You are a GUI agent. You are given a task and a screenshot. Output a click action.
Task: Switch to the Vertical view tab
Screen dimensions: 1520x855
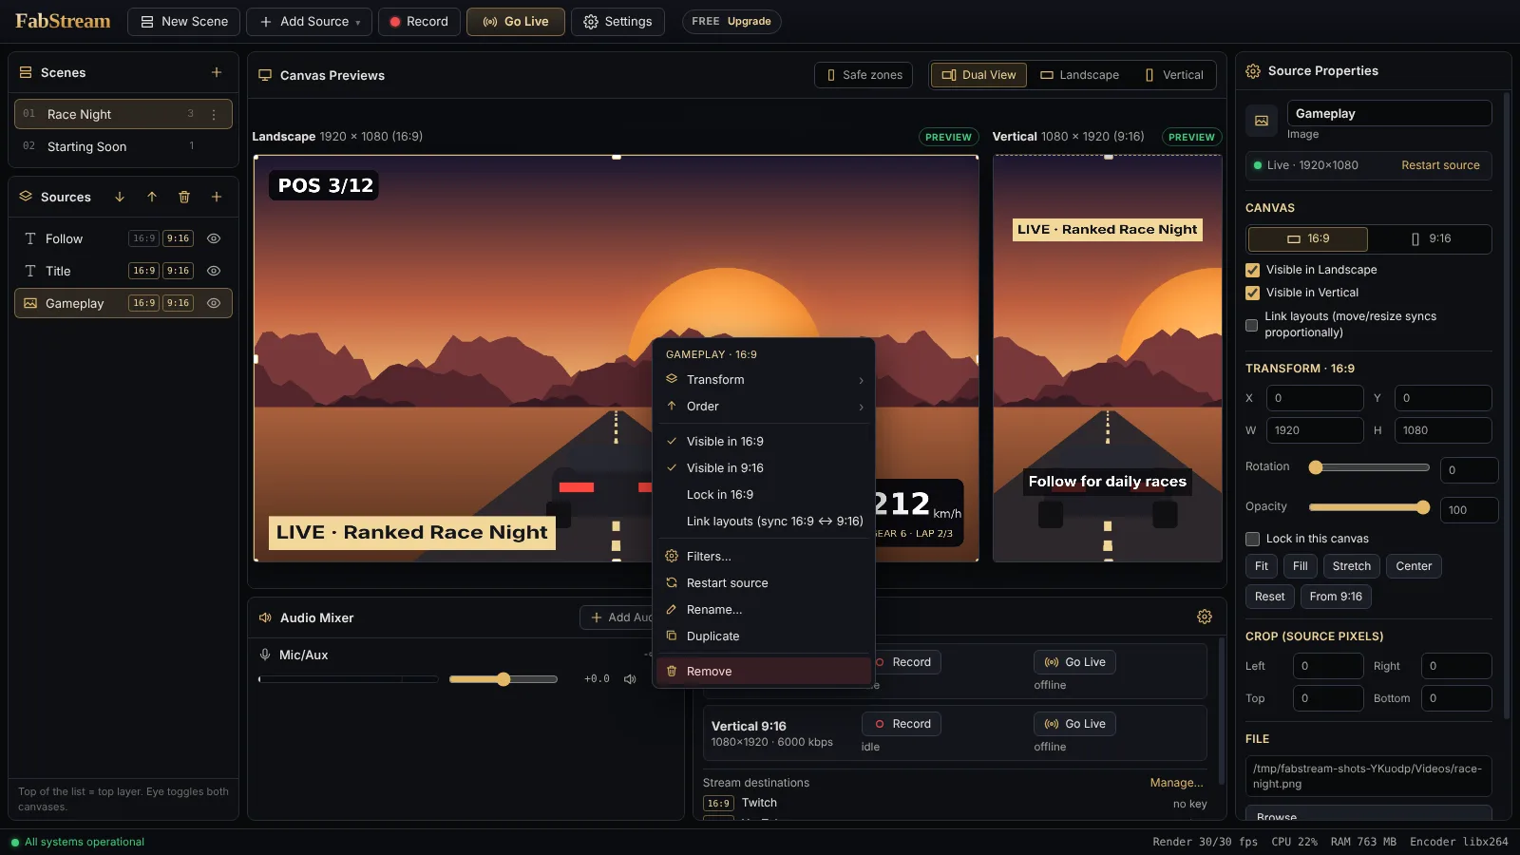(1174, 75)
